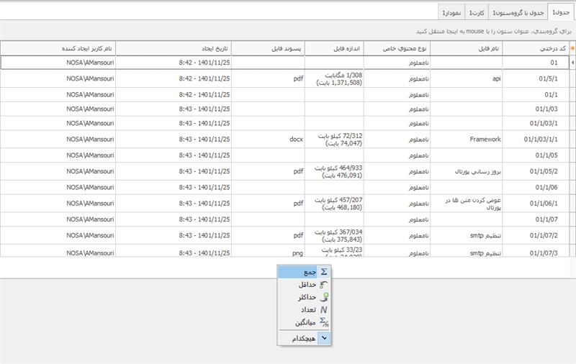This screenshot has height=364, width=576.
Task: Open the جدول با گروه‌ستون1 tab
Action: click(x=518, y=12)
